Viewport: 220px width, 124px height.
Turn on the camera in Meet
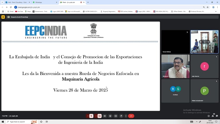coord(99,116)
